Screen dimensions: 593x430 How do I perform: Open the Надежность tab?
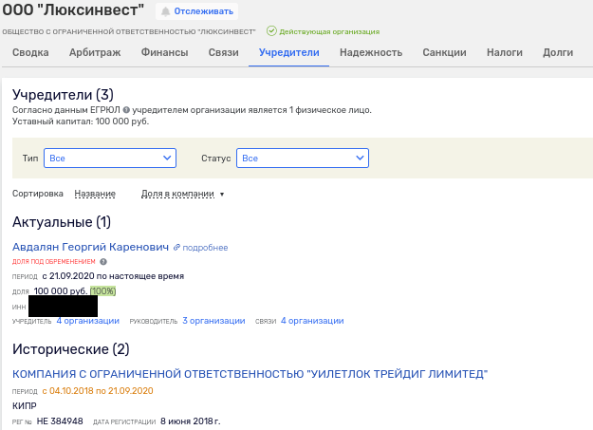371,52
